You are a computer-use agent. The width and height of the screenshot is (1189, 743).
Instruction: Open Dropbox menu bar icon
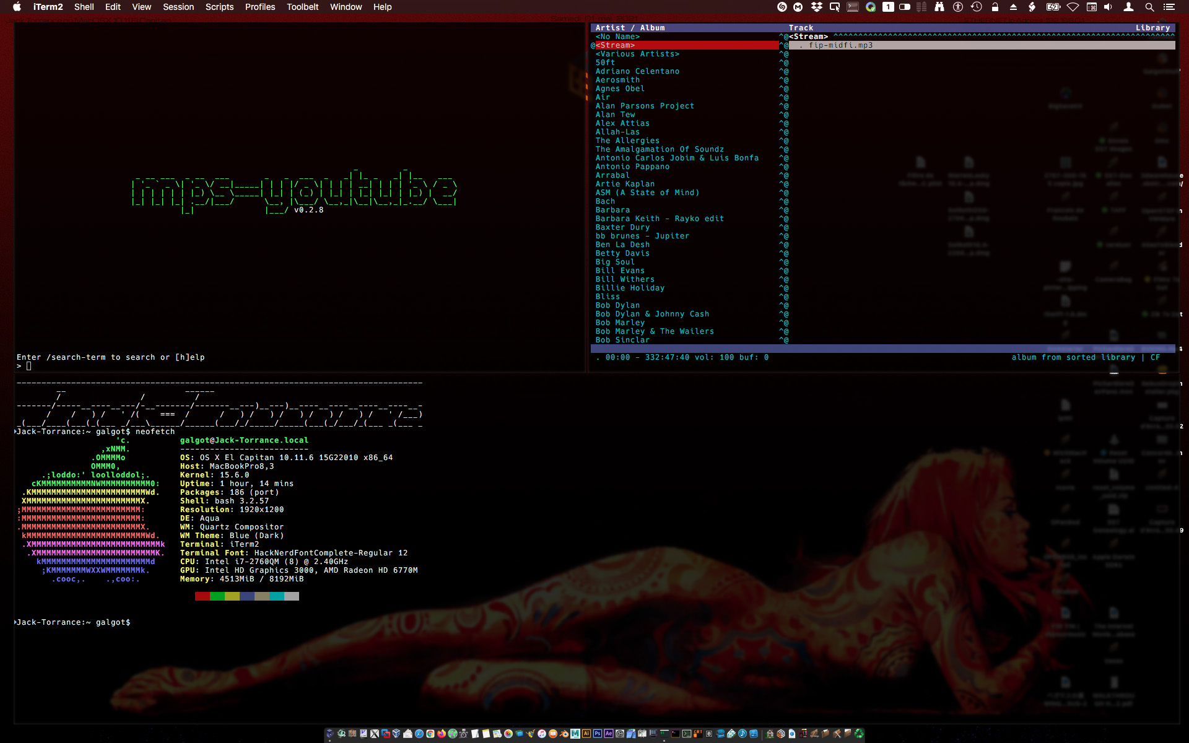(x=816, y=7)
